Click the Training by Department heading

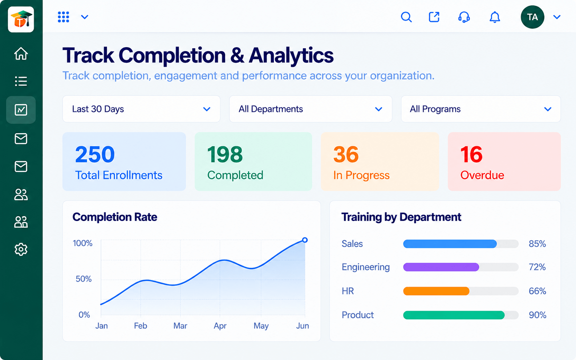(401, 217)
